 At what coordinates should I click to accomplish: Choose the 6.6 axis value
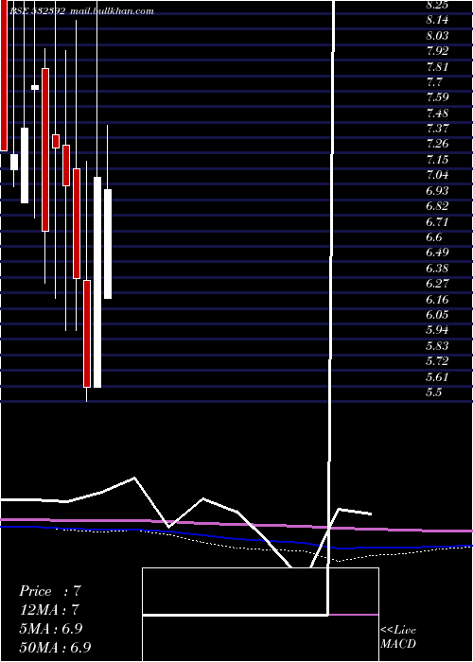coord(434,236)
